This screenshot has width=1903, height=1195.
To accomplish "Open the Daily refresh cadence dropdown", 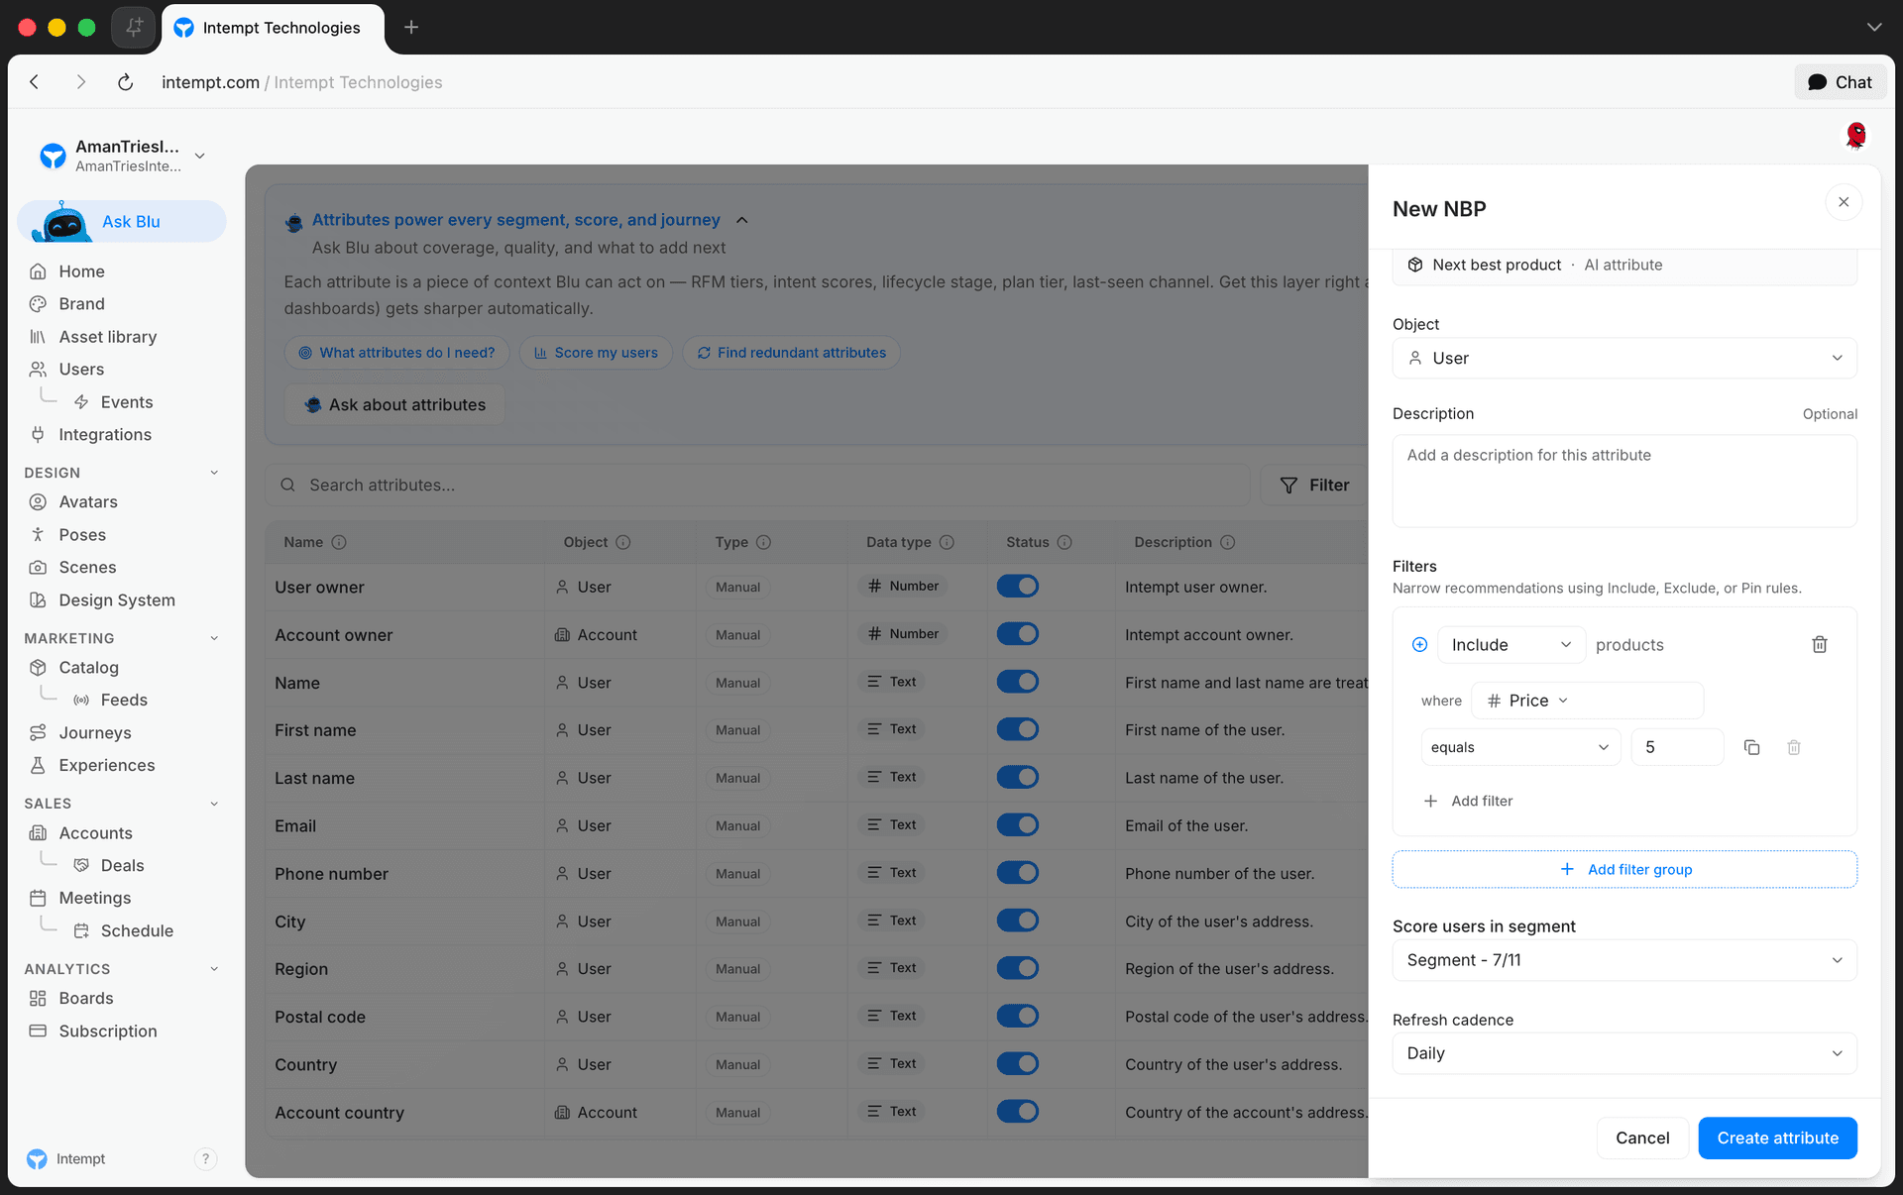I will click(1624, 1053).
